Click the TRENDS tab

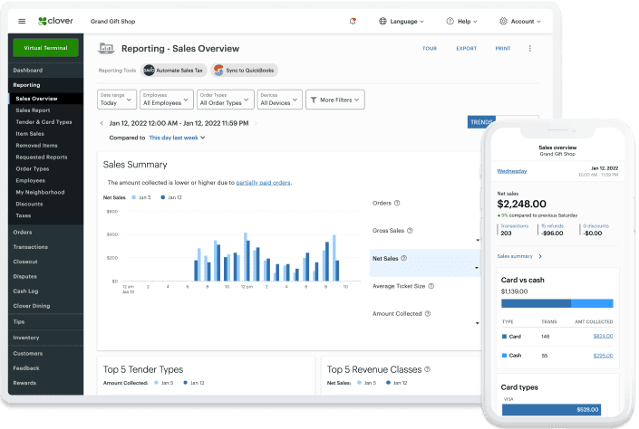(x=481, y=122)
